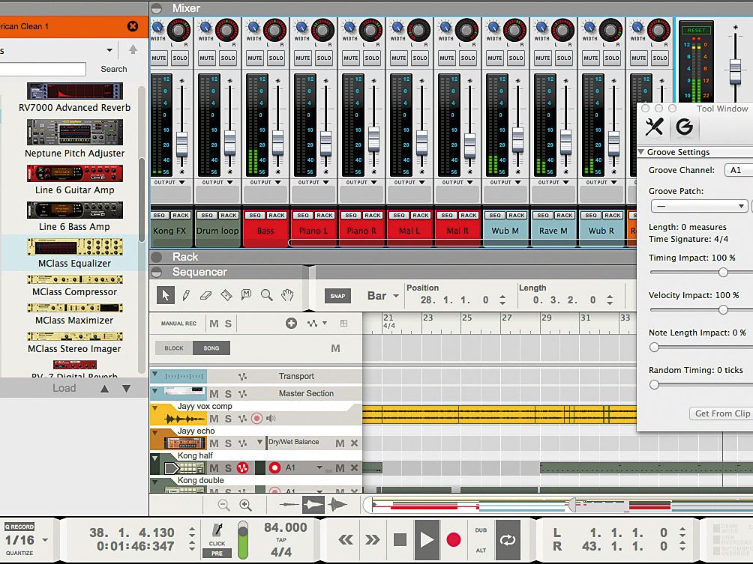The width and height of the screenshot is (753, 564).
Task: Click the add track plus icon
Action: pyautogui.click(x=291, y=324)
